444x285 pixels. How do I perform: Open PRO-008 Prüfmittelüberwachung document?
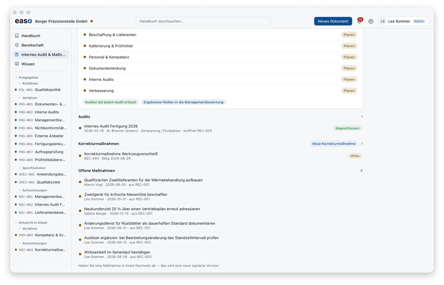(x=41, y=160)
